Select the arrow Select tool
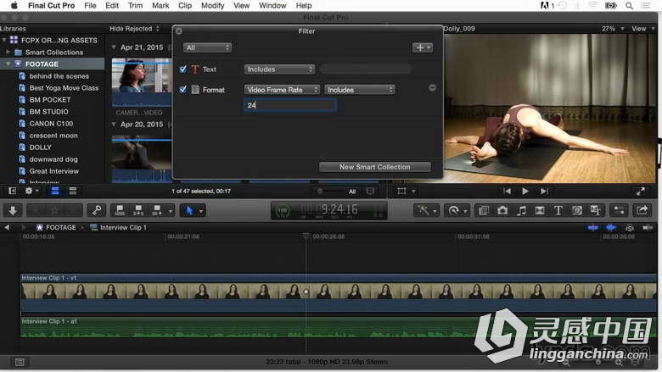 pos(189,210)
